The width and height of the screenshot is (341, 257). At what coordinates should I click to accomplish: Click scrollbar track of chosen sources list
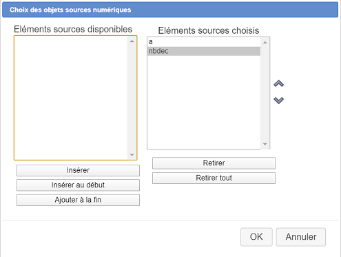265,93
